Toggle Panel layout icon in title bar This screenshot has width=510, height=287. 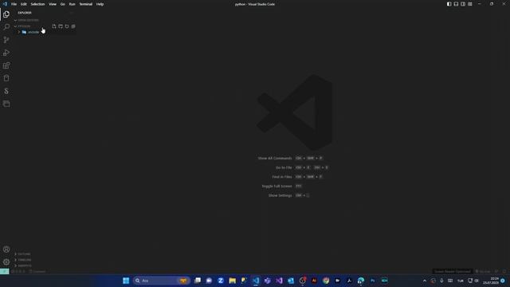tap(456, 4)
